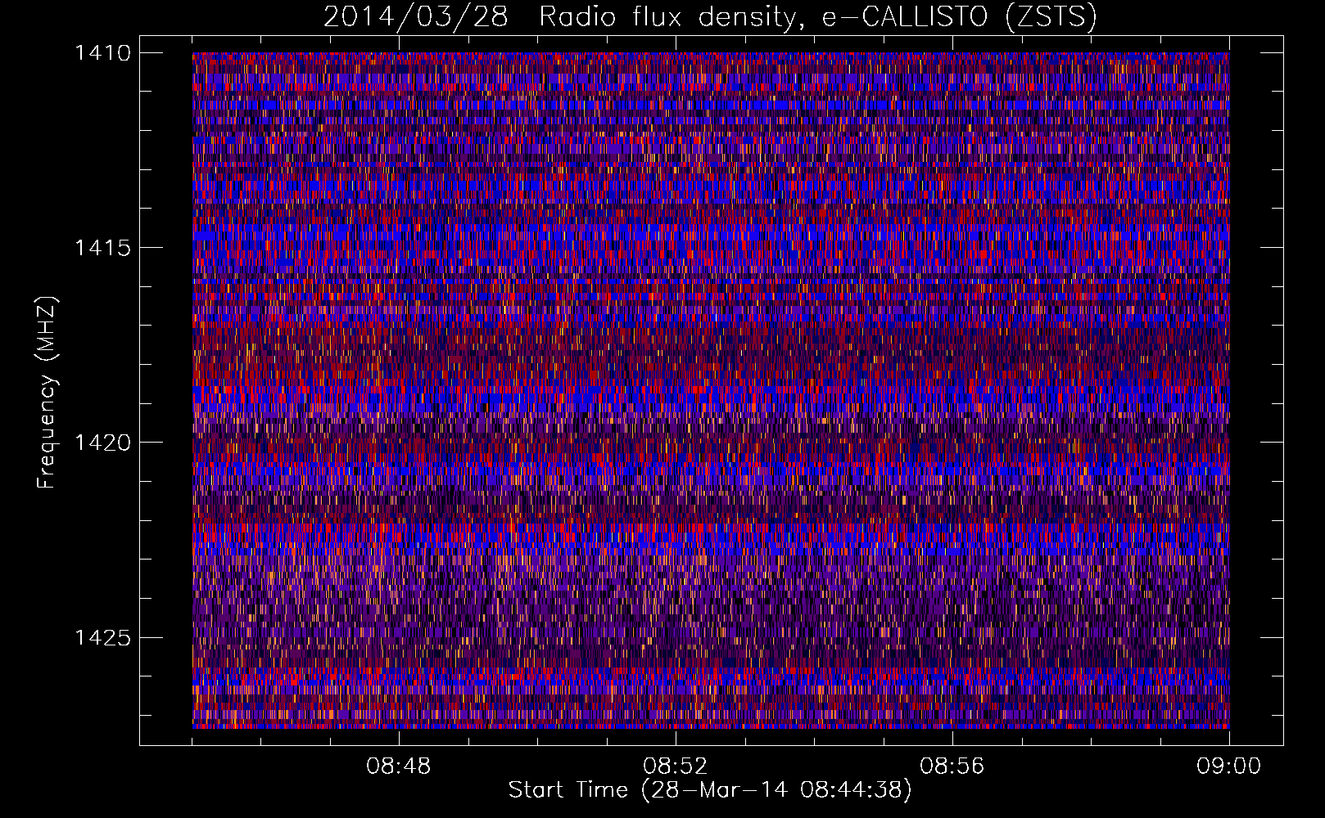1325x818 pixels.
Task: Click the 1420 frequency tick label
Action: 102,443
